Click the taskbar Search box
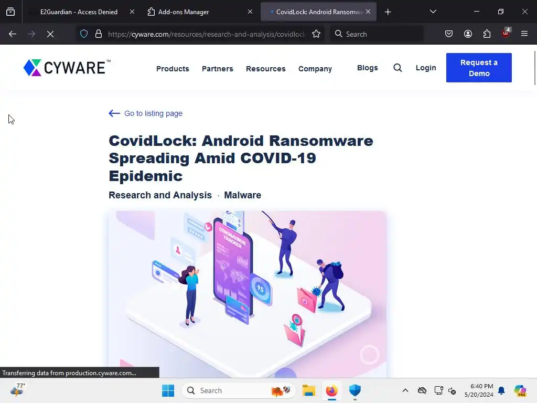 click(239, 390)
